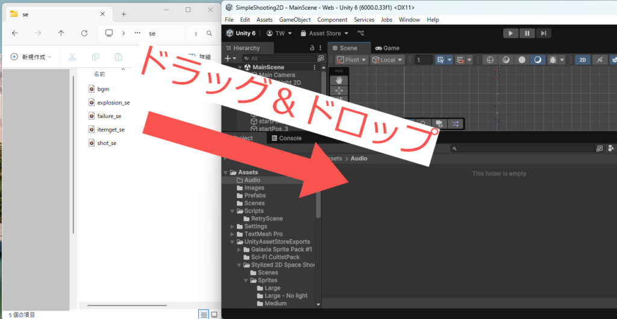Step one frame with the Step button
Screen dimensions: 617x319
click(543, 33)
